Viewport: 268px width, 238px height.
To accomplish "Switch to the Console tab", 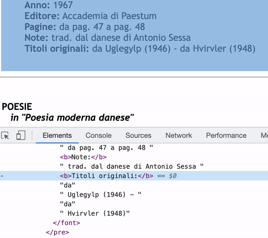I will pyautogui.click(x=98, y=135).
